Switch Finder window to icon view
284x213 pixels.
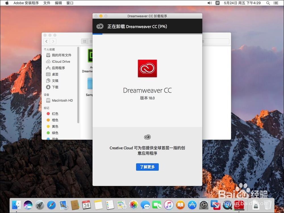click(x=85, y=41)
